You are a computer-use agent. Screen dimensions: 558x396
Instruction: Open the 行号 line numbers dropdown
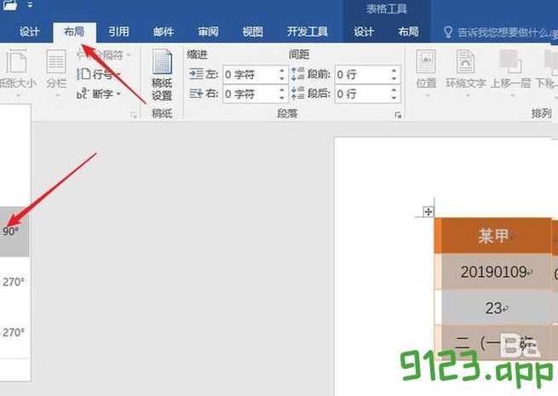click(x=99, y=74)
